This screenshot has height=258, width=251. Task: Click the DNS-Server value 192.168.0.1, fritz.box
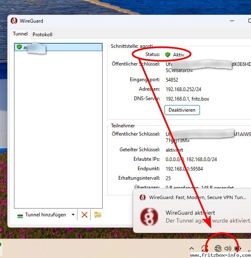click(x=187, y=99)
